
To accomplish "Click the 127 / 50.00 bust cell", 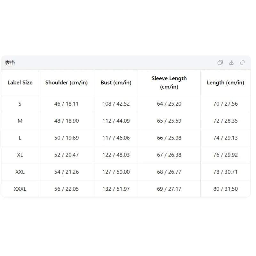I will tap(116, 172).
